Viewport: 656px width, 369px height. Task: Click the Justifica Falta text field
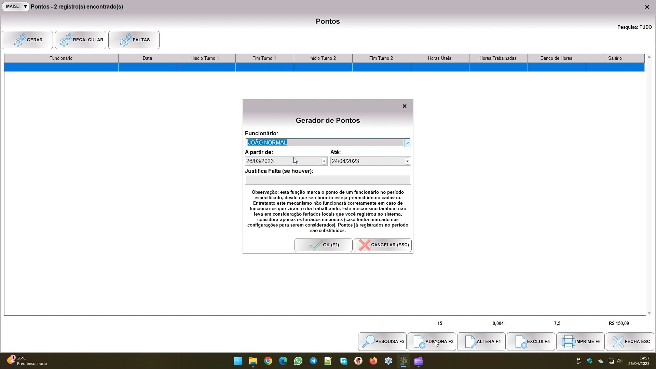pos(327,180)
